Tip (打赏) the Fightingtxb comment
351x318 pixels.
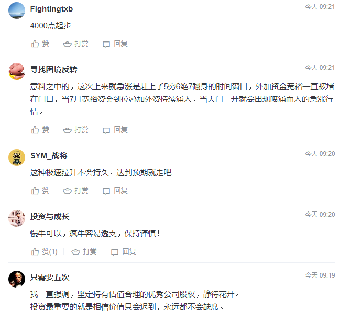pos(75,44)
